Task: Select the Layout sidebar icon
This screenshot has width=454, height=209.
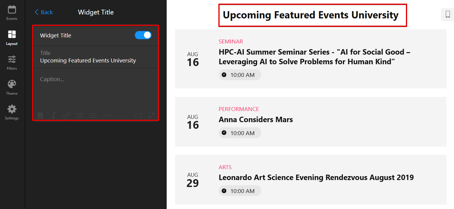Action: click(x=12, y=38)
